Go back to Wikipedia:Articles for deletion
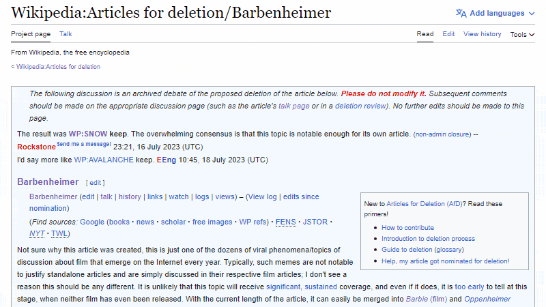 [x=57, y=67]
